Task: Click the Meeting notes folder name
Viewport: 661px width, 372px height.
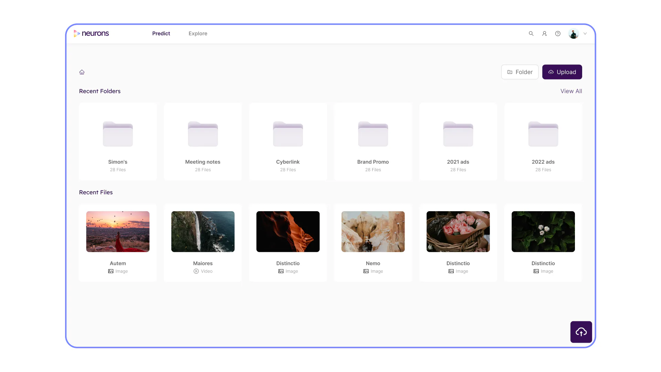Action: point(203,162)
